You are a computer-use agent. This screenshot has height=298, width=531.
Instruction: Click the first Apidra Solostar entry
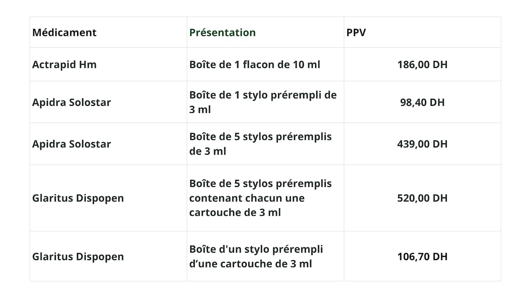(x=72, y=102)
